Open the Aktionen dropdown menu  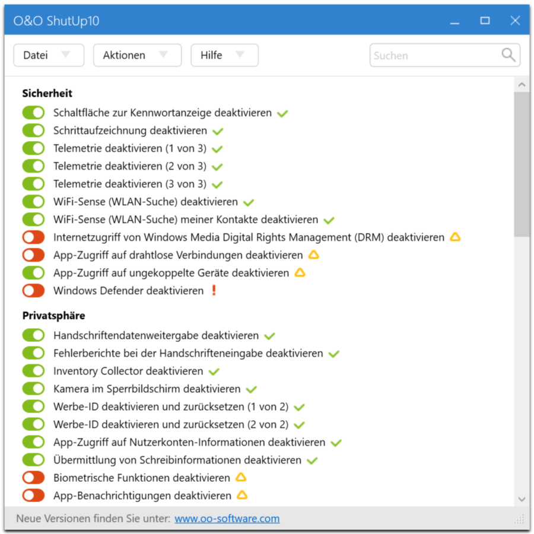pyautogui.click(x=137, y=55)
